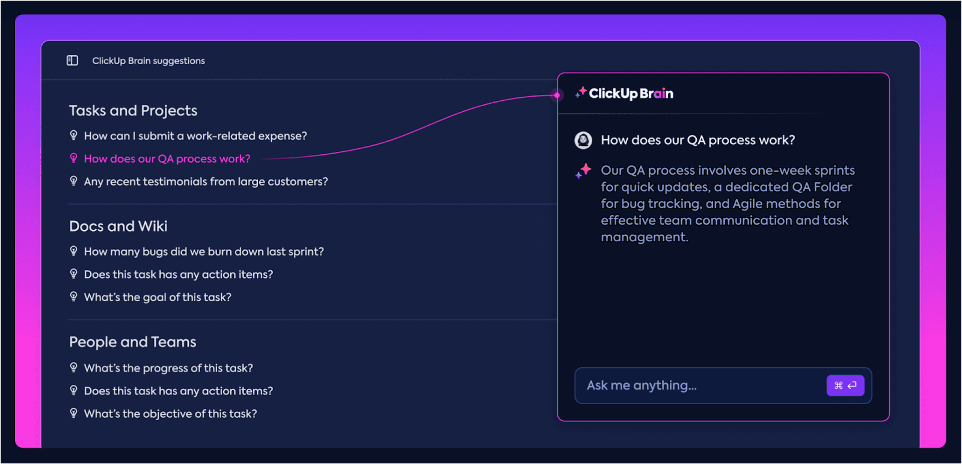Viewport: 962px width, 464px height.
Task: Choose 'Any recent testimonials from large customers?'
Action: tap(206, 181)
